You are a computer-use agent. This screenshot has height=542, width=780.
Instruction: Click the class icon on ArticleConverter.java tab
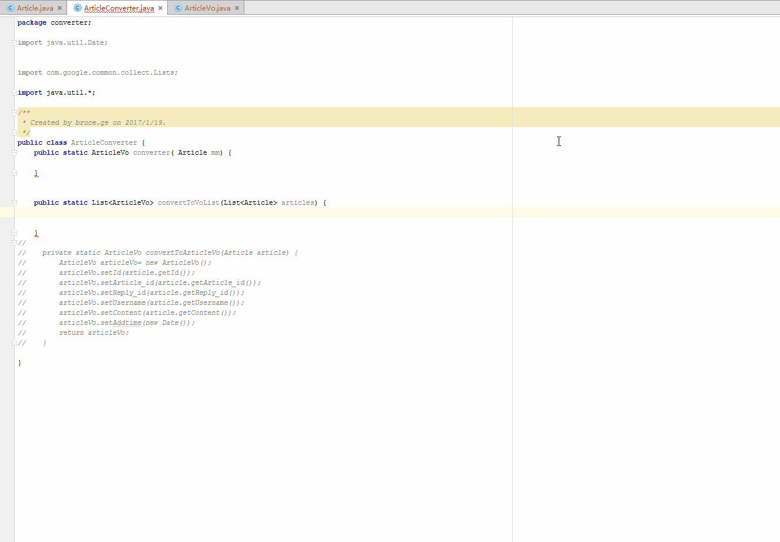pos(77,8)
